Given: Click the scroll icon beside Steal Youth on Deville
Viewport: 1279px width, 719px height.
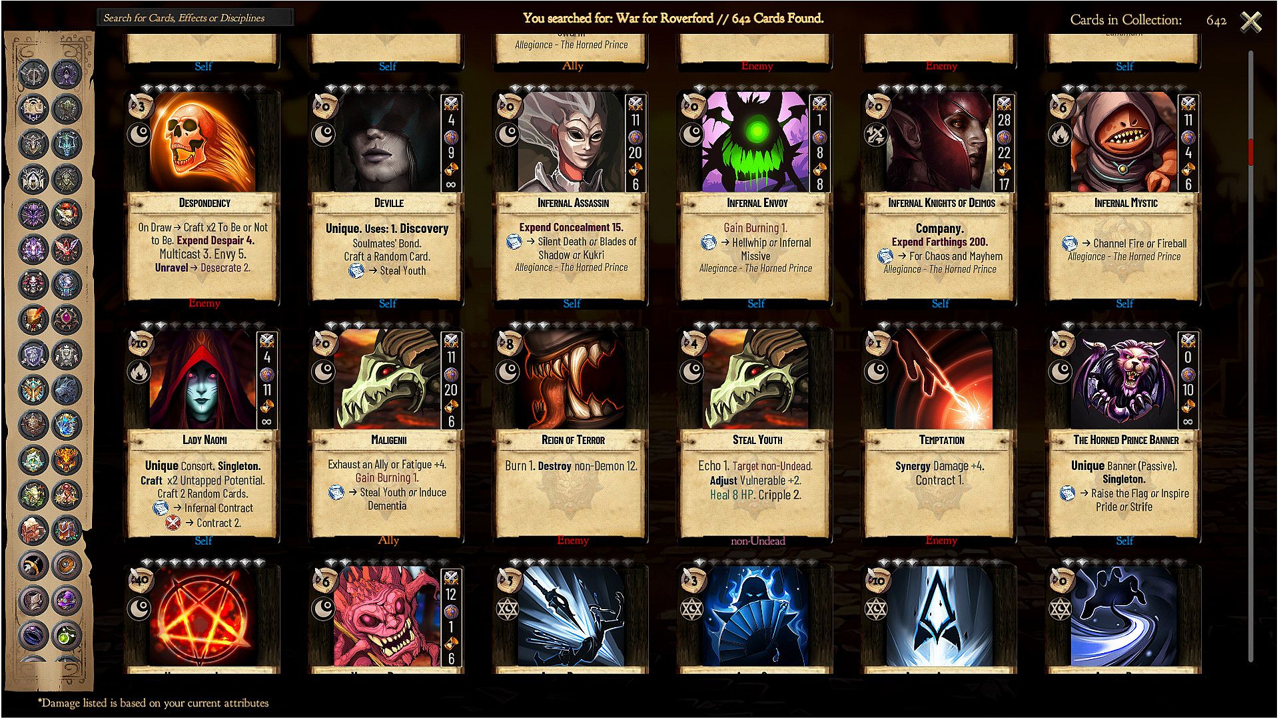Looking at the screenshot, I should pyautogui.click(x=356, y=271).
